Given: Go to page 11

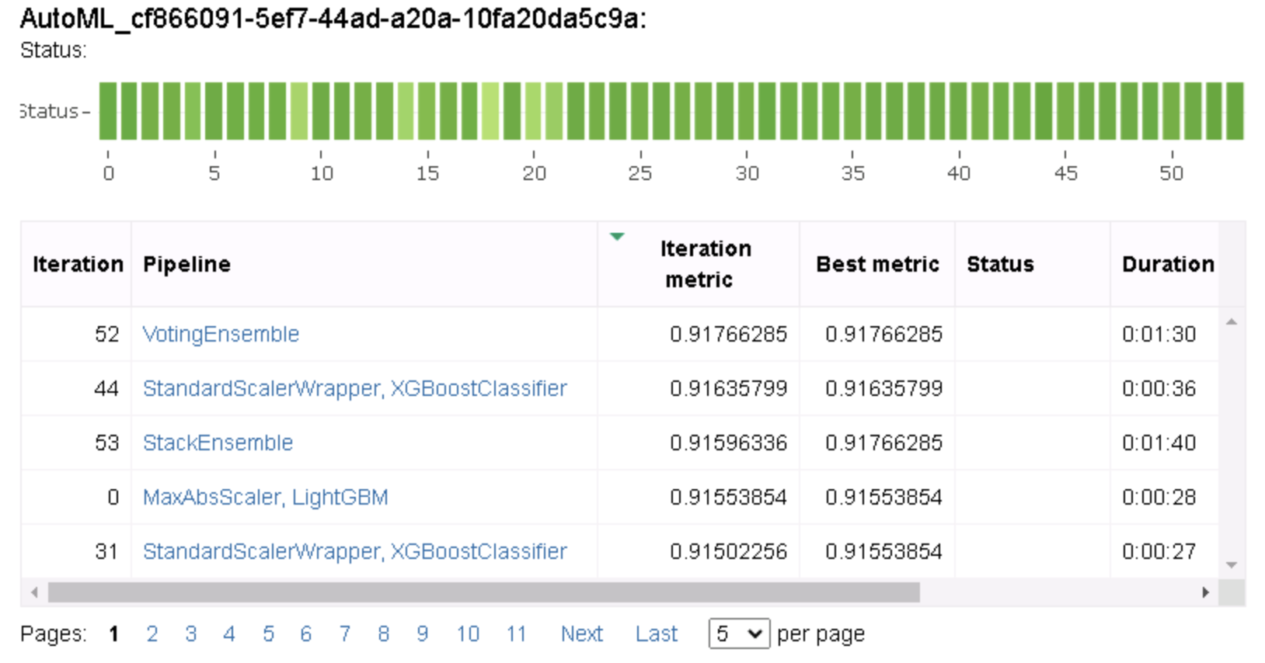Looking at the screenshot, I should (x=516, y=634).
